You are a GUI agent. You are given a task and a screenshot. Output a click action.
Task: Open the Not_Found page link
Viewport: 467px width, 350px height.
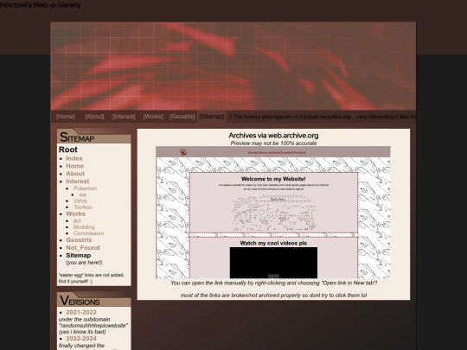83,248
